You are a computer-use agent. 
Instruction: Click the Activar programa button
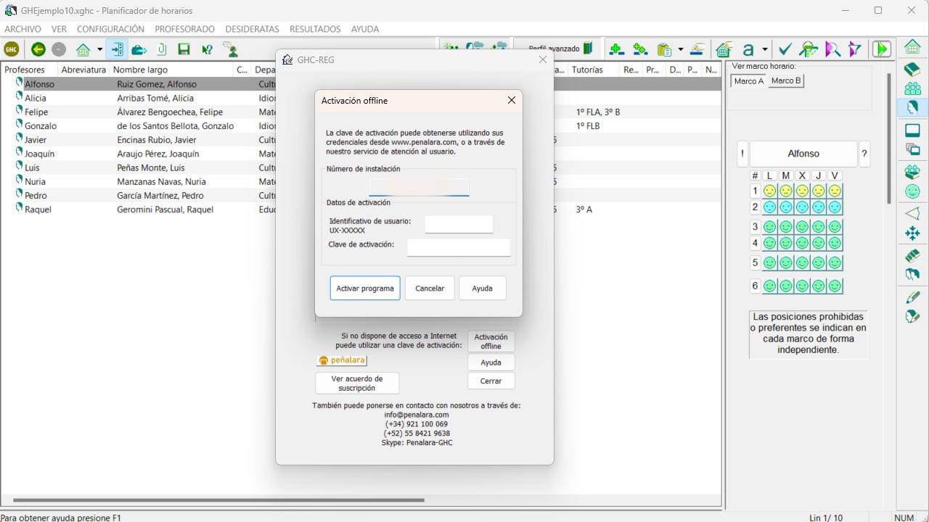[x=365, y=288]
